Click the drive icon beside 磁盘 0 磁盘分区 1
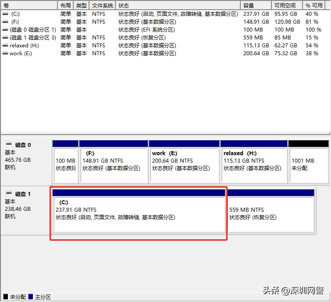 point(5,30)
